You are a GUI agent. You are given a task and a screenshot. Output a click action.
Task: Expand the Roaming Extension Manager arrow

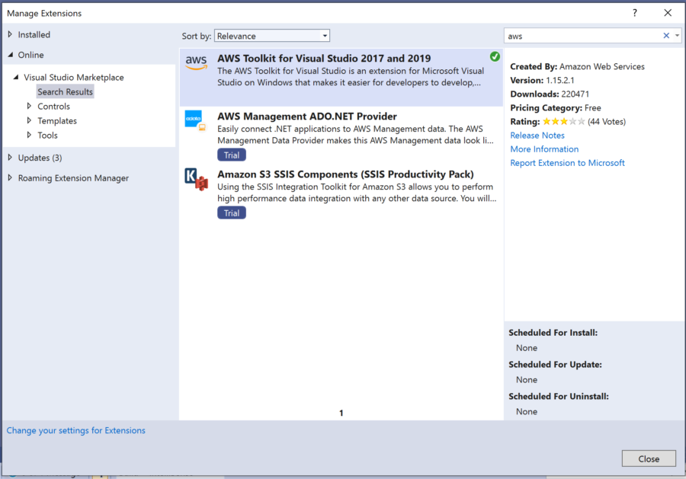(10, 177)
